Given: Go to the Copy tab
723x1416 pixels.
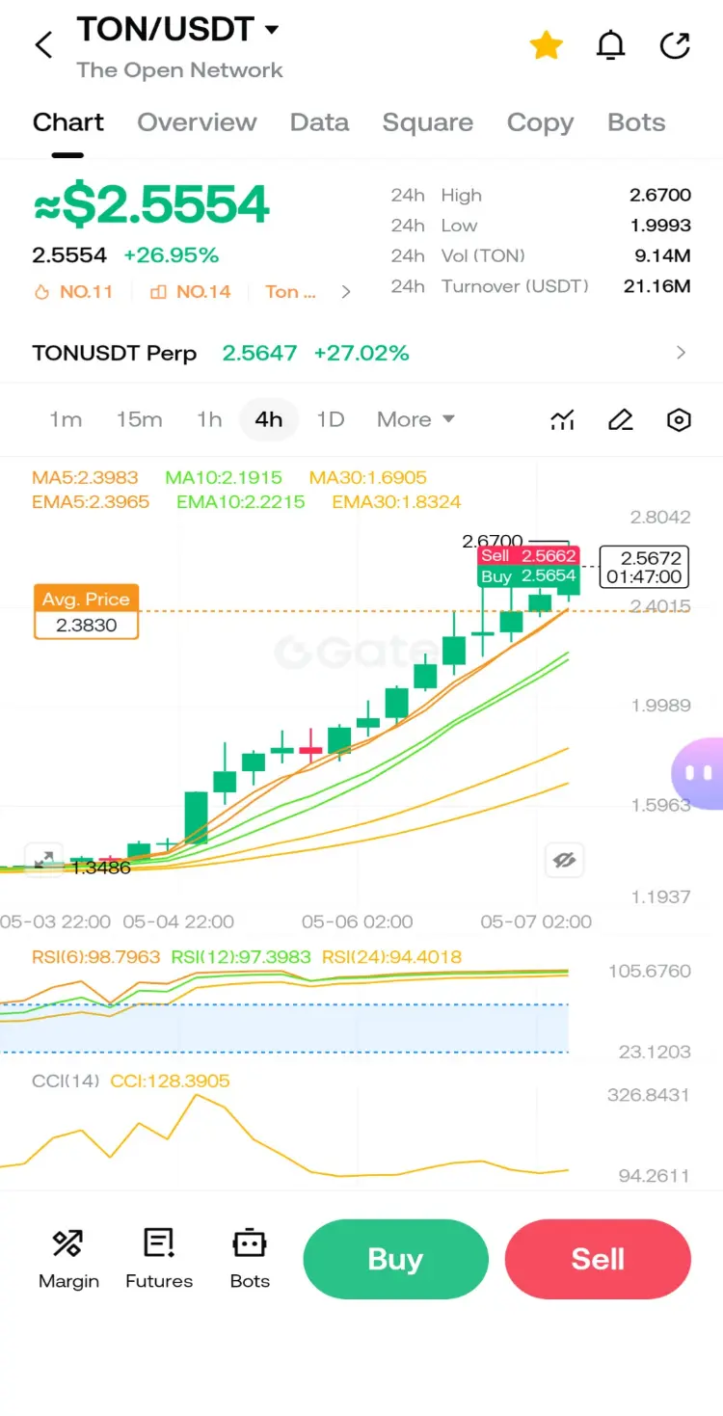Looking at the screenshot, I should tap(540, 122).
